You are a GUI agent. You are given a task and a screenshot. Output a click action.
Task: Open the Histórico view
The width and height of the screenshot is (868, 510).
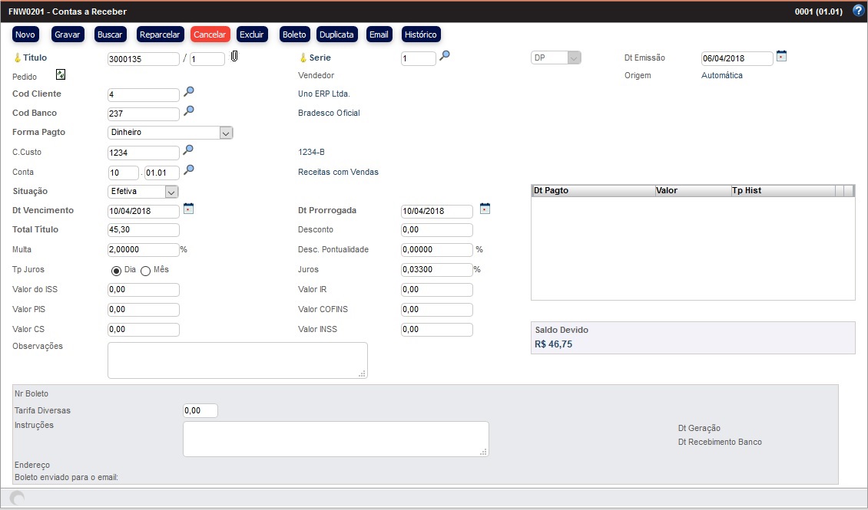coord(420,35)
